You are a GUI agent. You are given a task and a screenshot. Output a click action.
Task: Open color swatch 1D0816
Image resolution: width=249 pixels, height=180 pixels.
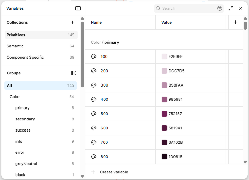(x=164, y=157)
